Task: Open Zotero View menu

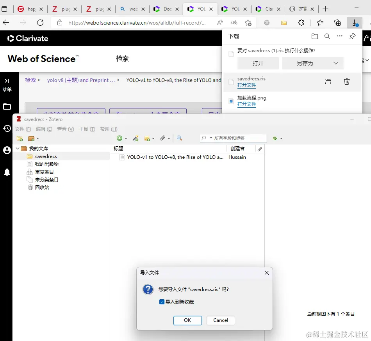Action: point(65,129)
